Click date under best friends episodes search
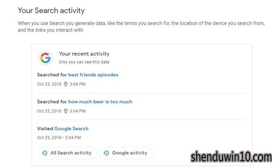 (49, 84)
